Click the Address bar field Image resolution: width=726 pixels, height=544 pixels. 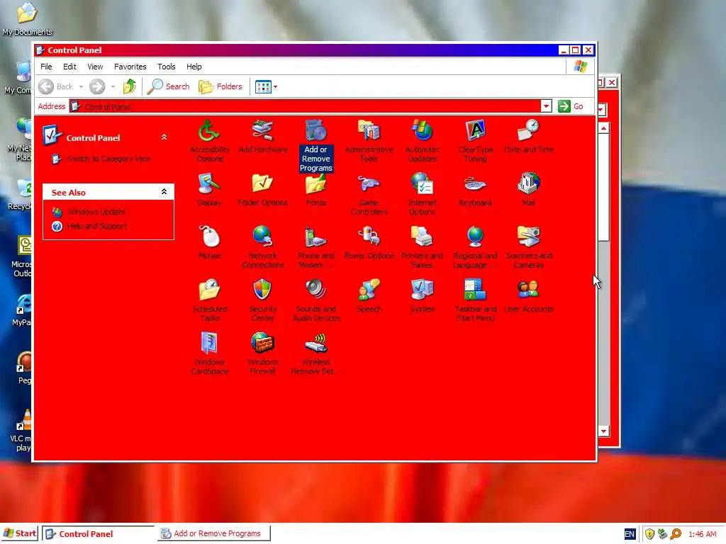305,106
